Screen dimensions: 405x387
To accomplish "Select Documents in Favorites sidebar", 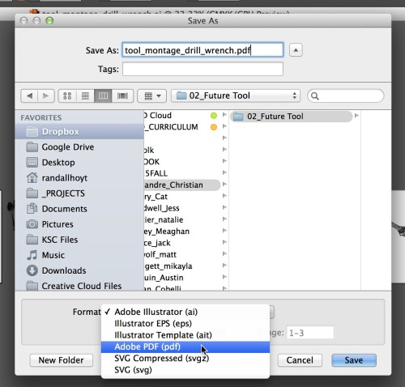I will (79, 209).
